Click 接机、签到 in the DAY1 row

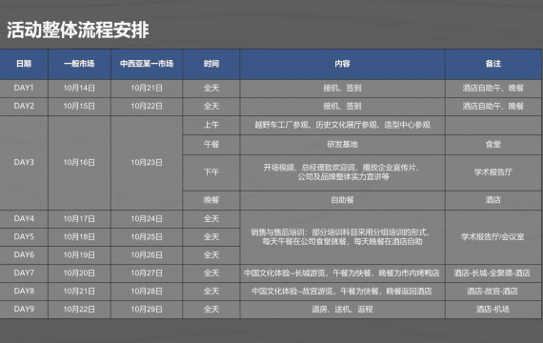342,89
